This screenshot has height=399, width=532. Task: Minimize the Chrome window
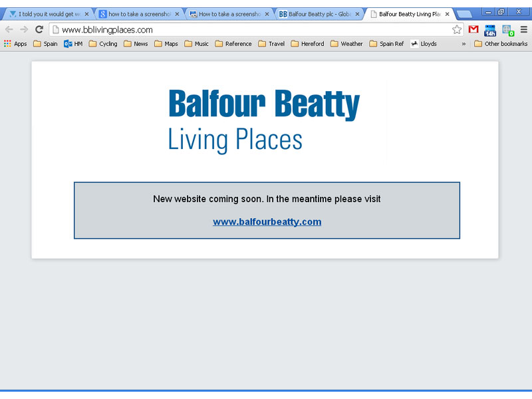(489, 12)
